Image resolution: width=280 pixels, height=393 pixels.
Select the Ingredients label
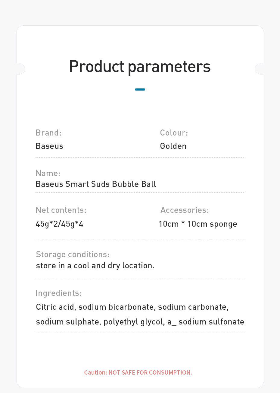point(59,293)
